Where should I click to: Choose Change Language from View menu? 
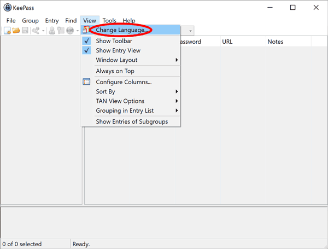[131, 30]
